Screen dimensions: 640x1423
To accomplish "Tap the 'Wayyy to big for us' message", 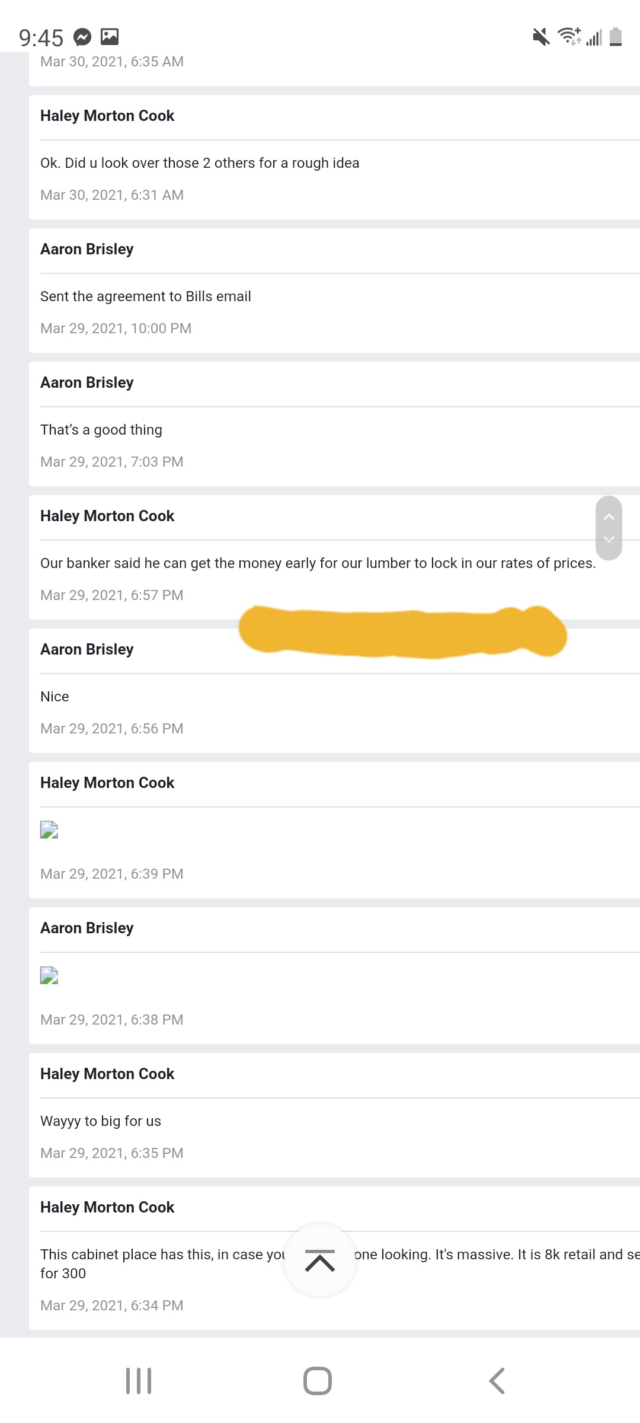I will [101, 1121].
